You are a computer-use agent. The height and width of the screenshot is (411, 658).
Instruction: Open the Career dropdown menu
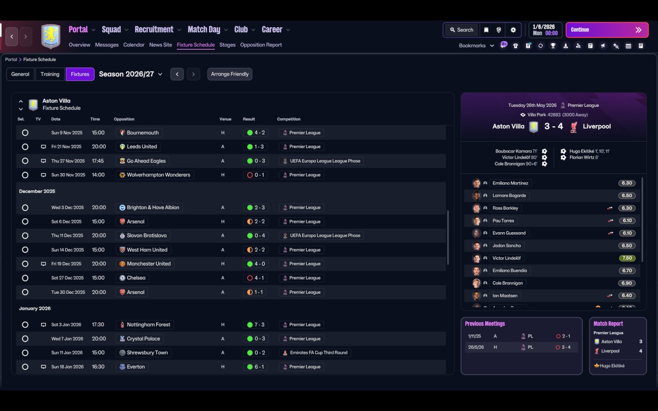coord(276,30)
